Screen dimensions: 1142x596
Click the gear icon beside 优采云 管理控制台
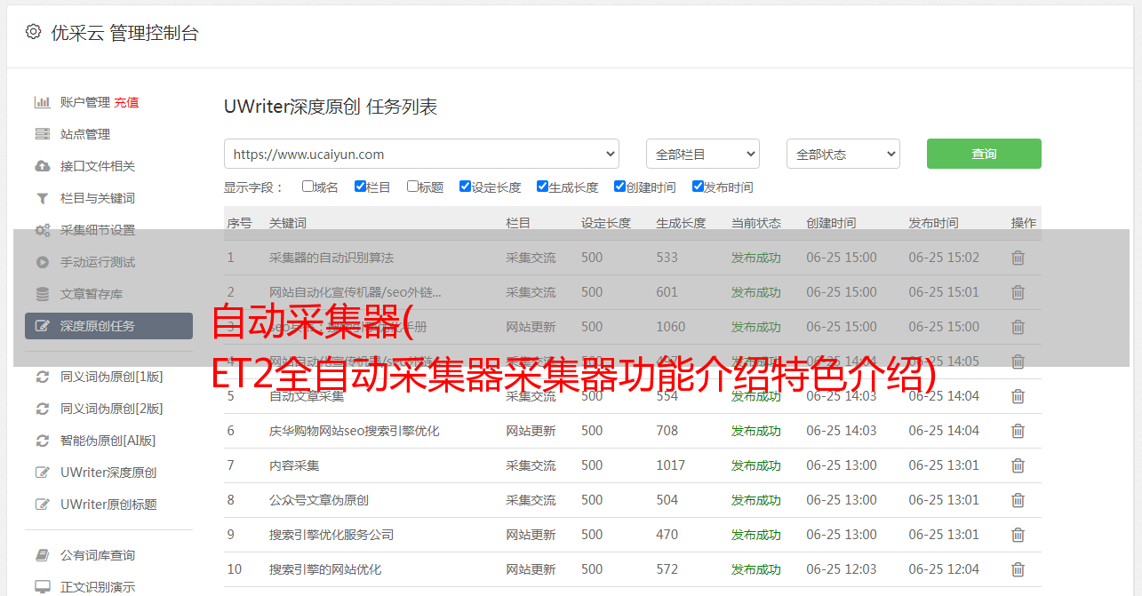click(x=33, y=32)
